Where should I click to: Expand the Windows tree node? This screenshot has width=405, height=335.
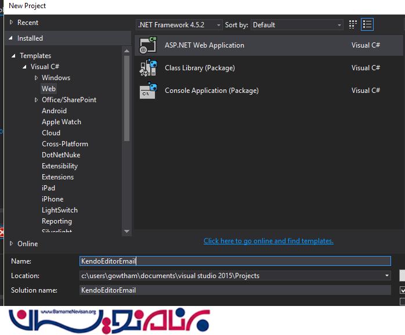tap(36, 78)
